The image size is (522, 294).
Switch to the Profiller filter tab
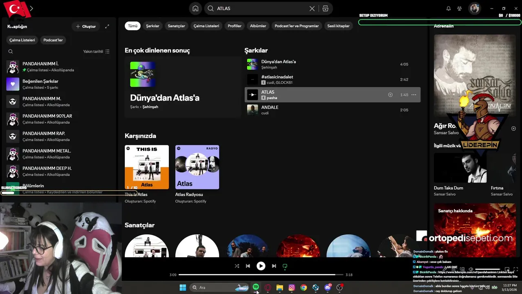point(234,26)
